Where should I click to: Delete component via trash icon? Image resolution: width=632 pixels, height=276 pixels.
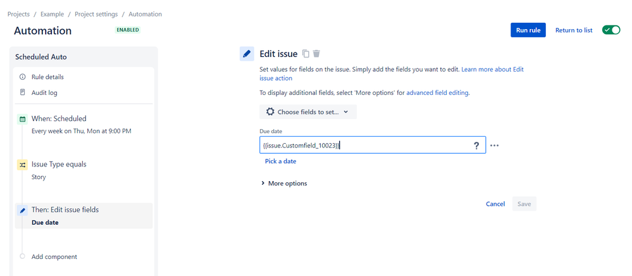click(x=317, y=54)
